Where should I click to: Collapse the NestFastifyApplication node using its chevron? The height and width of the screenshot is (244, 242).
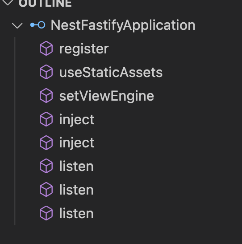[17, 25]
